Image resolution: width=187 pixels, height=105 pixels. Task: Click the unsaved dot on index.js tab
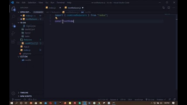click(60, 8)
